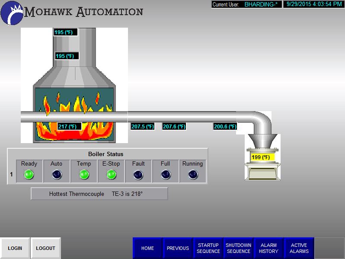Click the Ready green indicator light
Image resolution: width=345 pixels, height=259 pixels.
29,175
